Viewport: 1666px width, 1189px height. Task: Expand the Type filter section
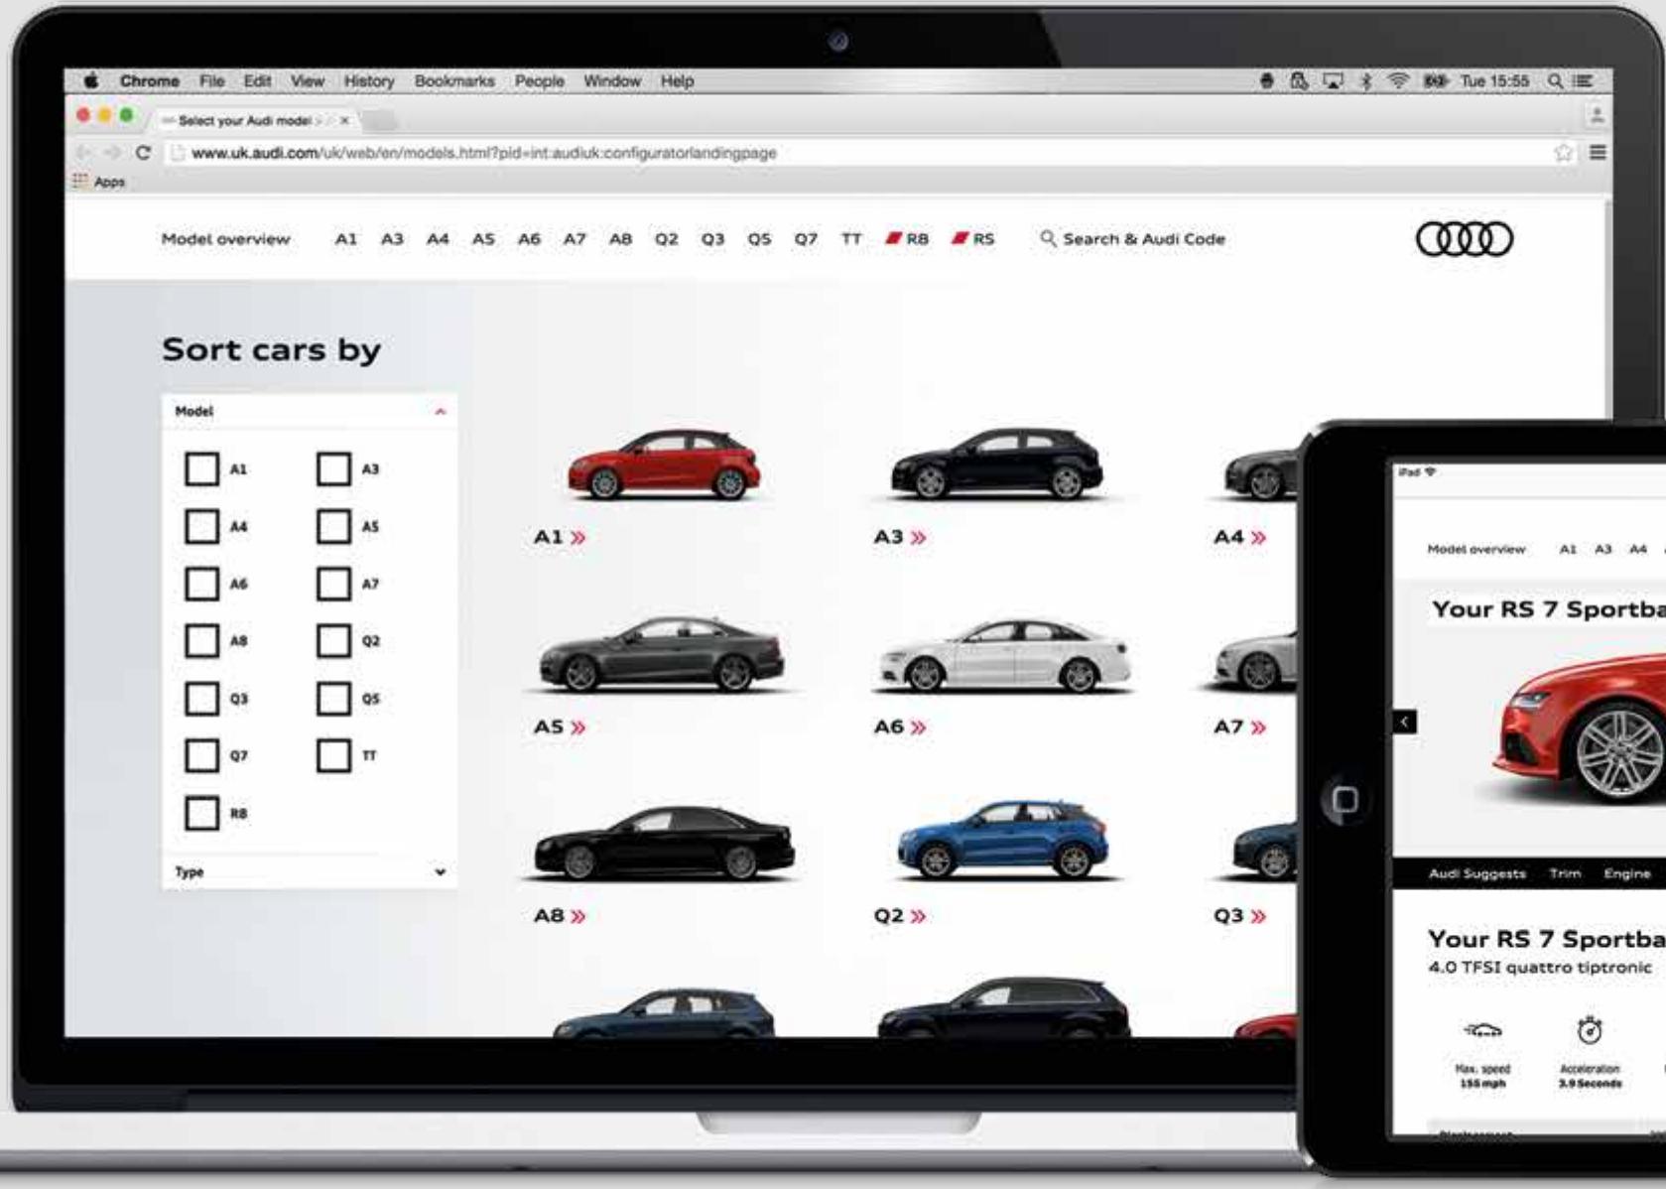coord(441,872)
